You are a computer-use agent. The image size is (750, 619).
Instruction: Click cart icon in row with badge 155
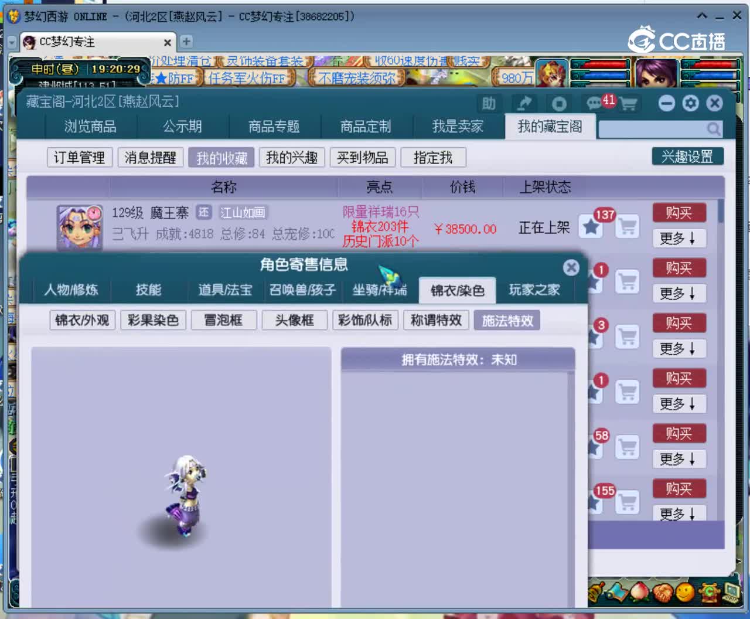(x=627, y=502)
